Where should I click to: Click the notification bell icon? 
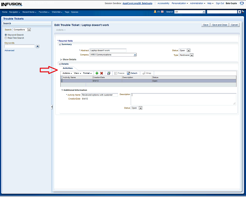(x=155, y=12)
